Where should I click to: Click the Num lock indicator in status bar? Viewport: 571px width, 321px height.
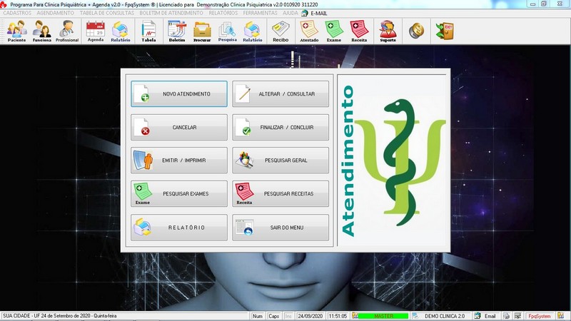258,316
